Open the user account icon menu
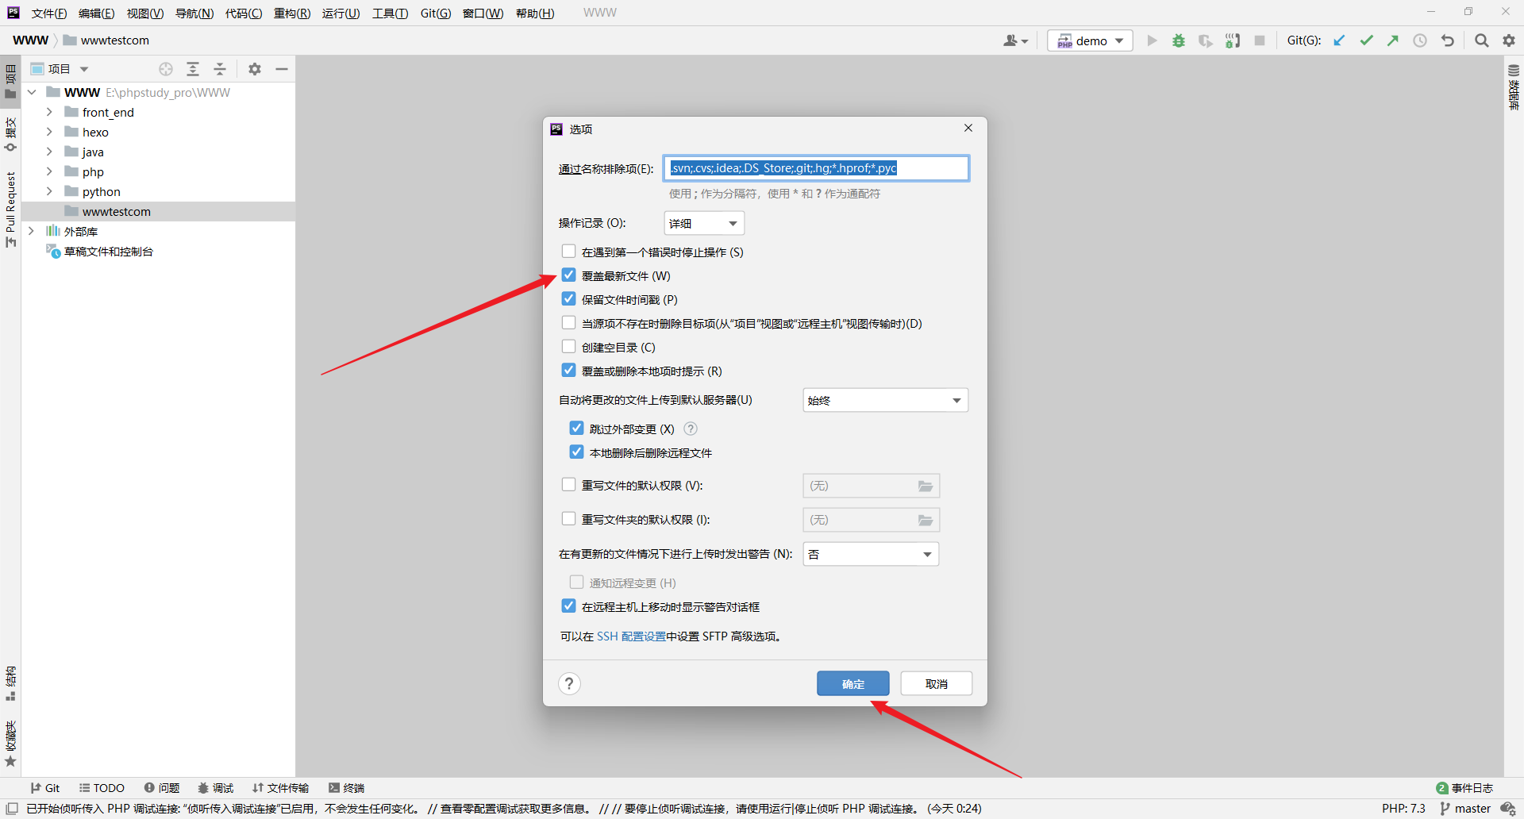This screenshot has height=819, width=1524. 1015,40
